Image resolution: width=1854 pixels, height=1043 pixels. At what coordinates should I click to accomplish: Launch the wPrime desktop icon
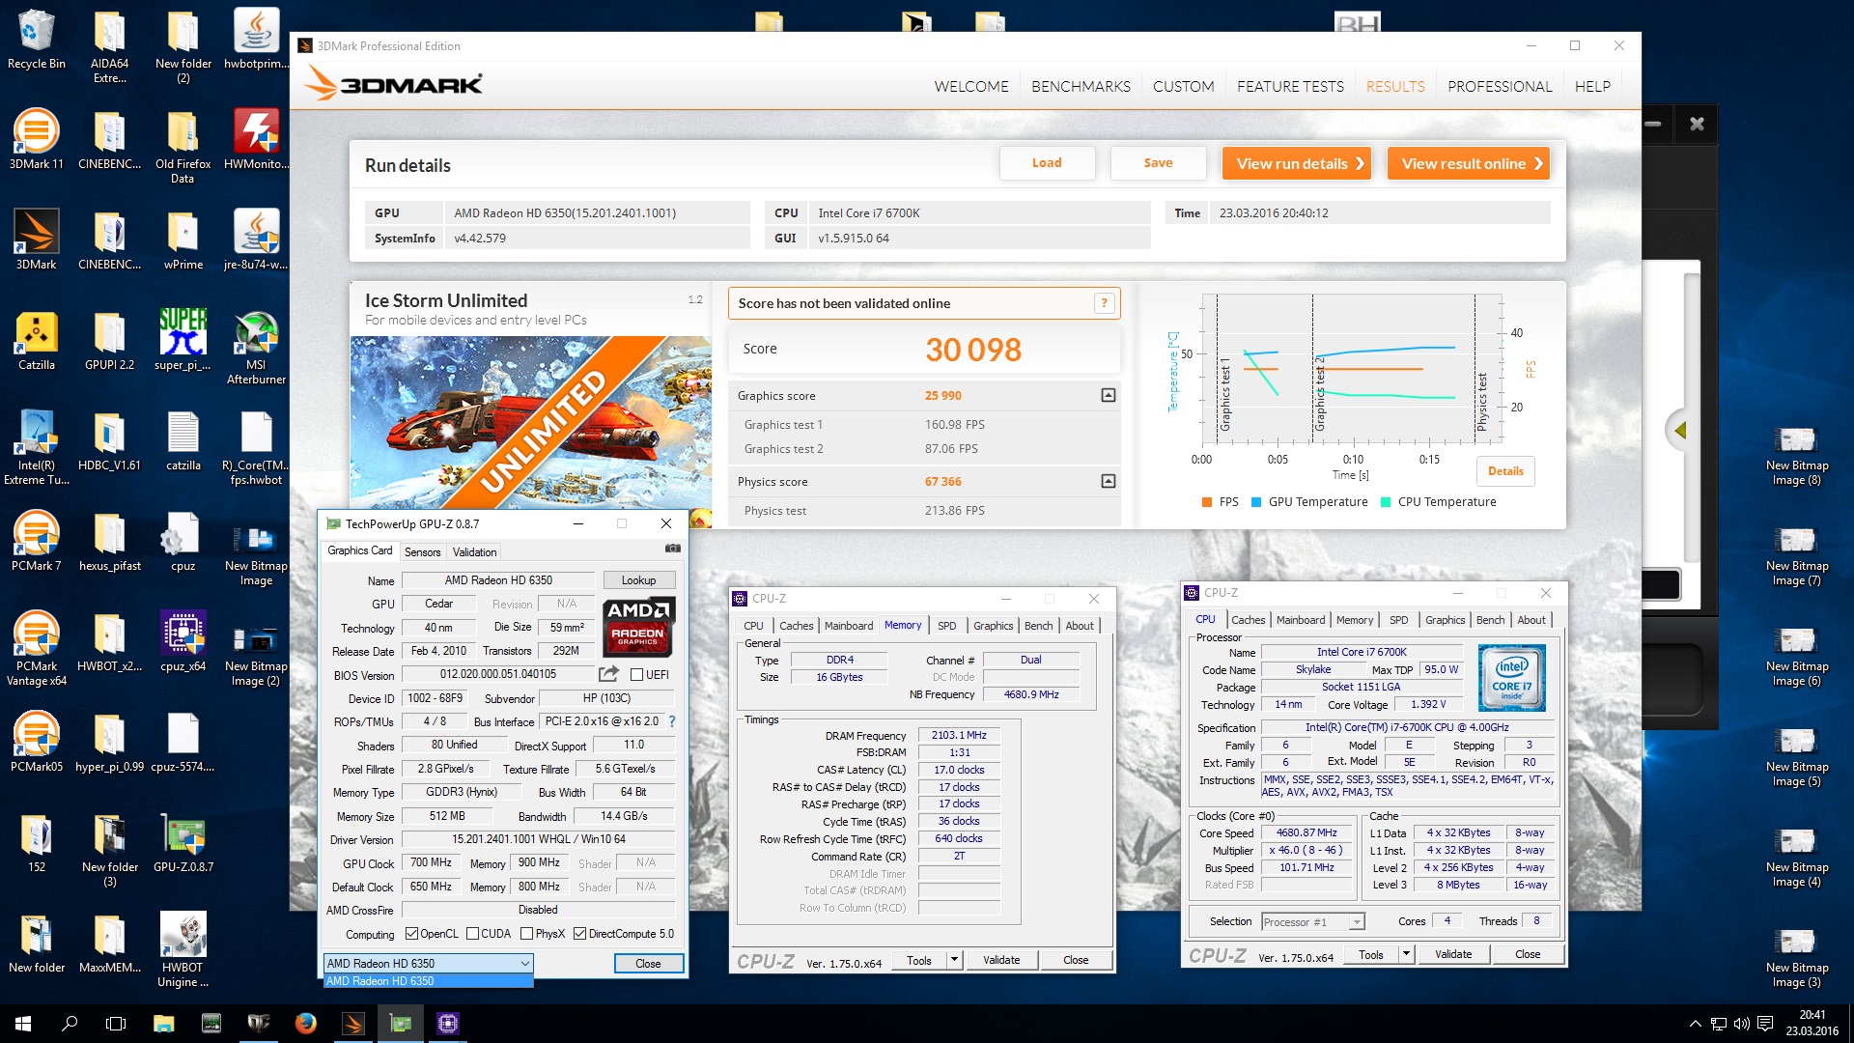point(183,240)
